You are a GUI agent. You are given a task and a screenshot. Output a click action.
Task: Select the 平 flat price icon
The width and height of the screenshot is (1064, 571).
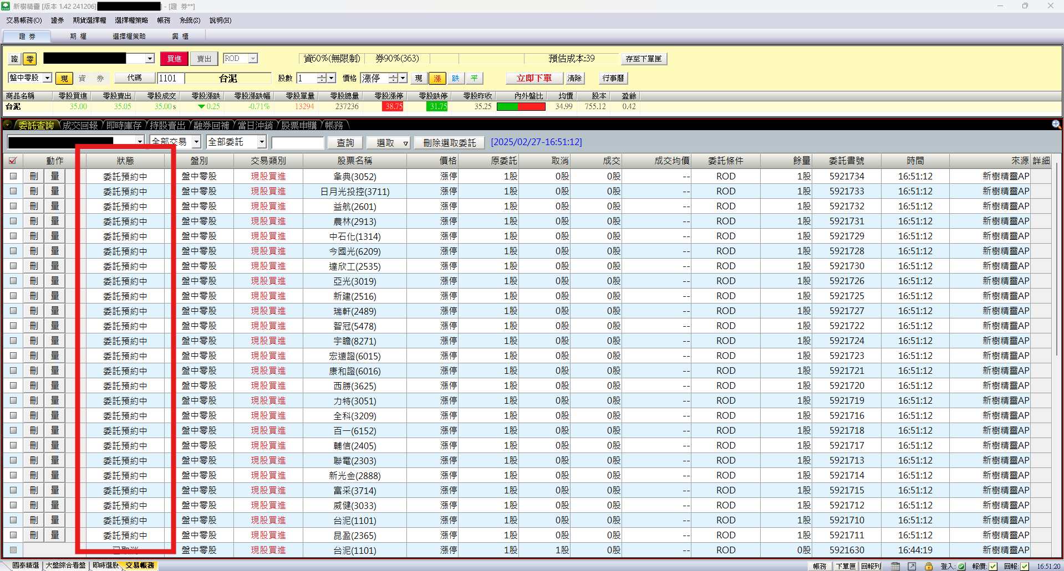coord(474,78)
